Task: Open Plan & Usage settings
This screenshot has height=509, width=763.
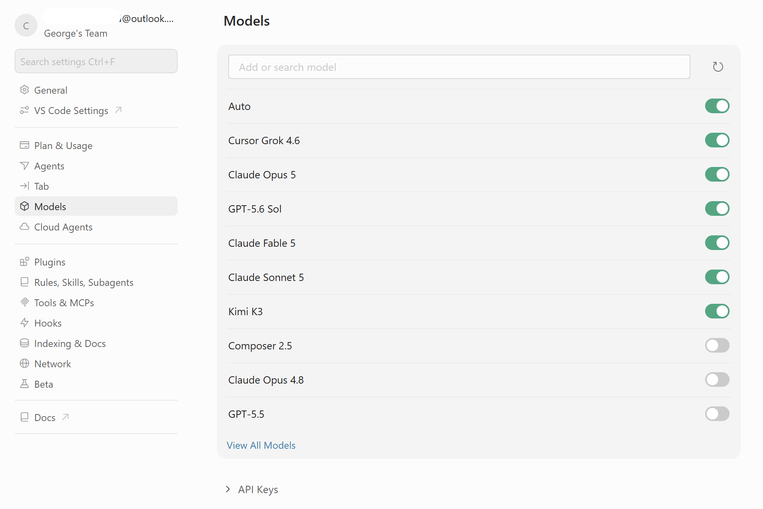Action: pyautogui.click(x=96, y=145)
